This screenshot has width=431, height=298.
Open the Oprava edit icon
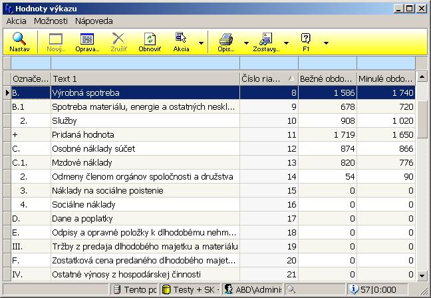pos(87,39)
